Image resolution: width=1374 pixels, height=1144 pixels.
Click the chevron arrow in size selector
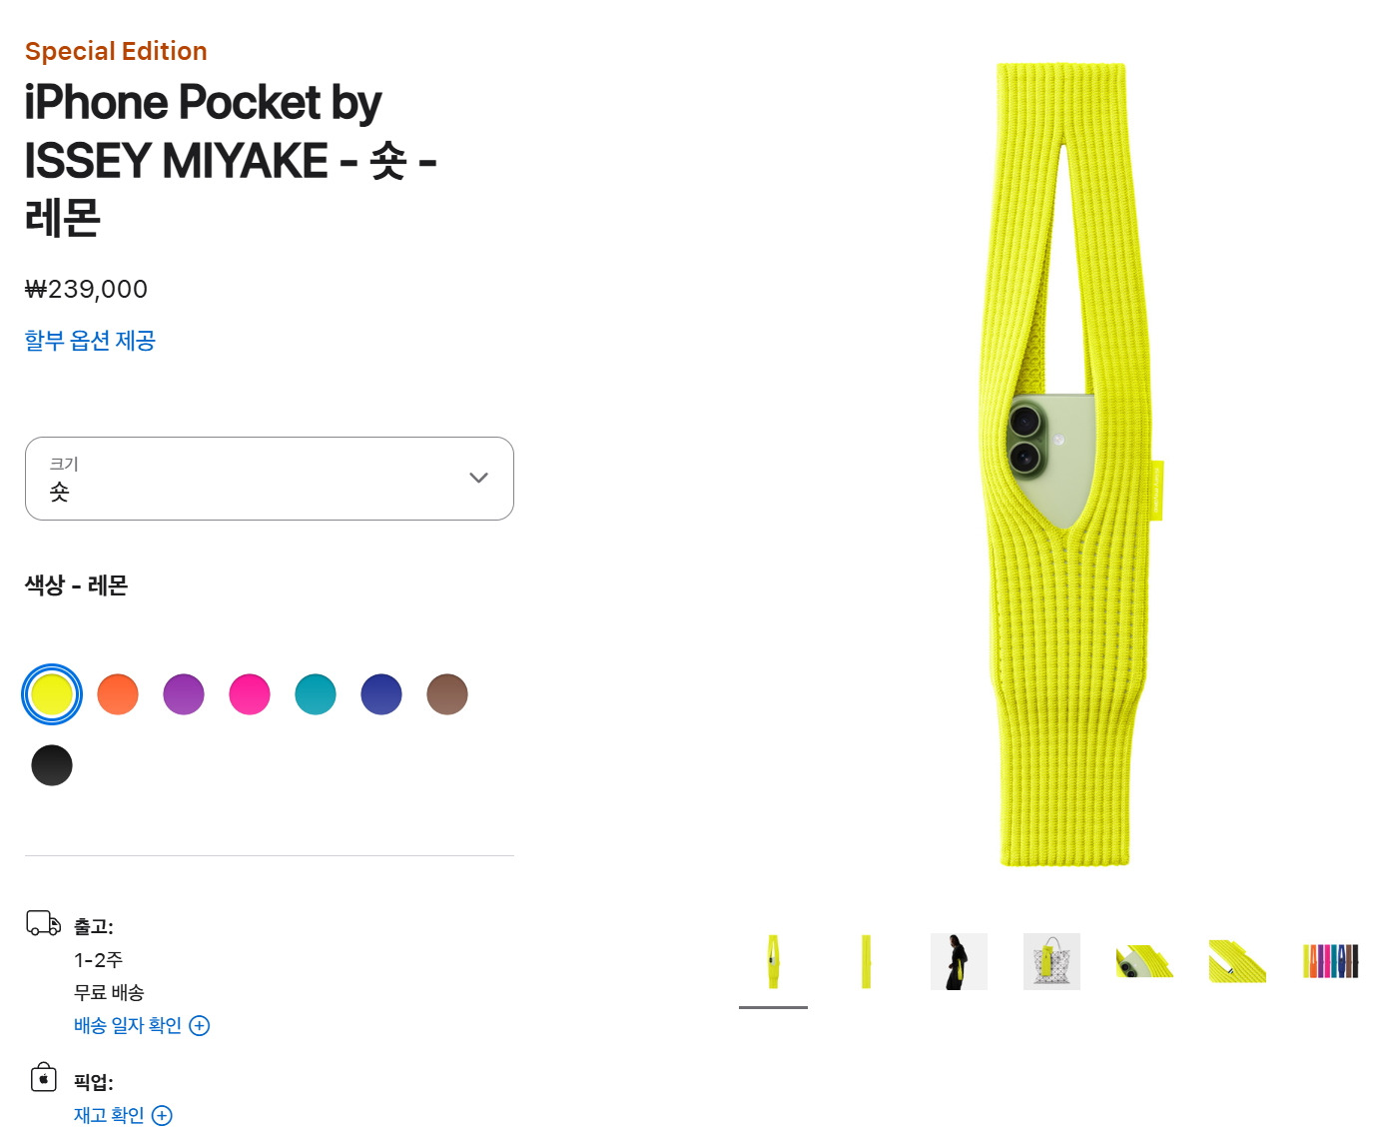click(478, 478)
